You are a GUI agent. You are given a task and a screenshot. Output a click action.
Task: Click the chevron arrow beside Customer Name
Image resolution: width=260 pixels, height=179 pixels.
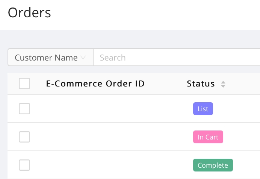[x=83, y=58]
